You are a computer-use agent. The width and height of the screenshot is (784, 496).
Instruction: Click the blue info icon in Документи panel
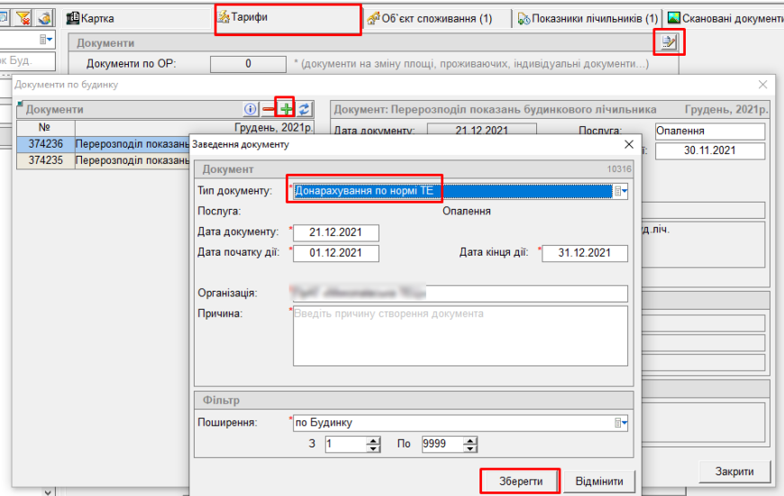pyautogui.click(x=251, y=109)
